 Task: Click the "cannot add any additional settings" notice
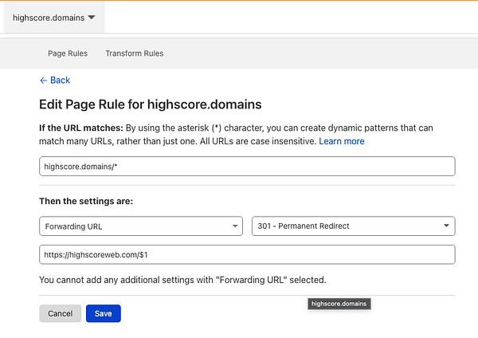(182, 280)
